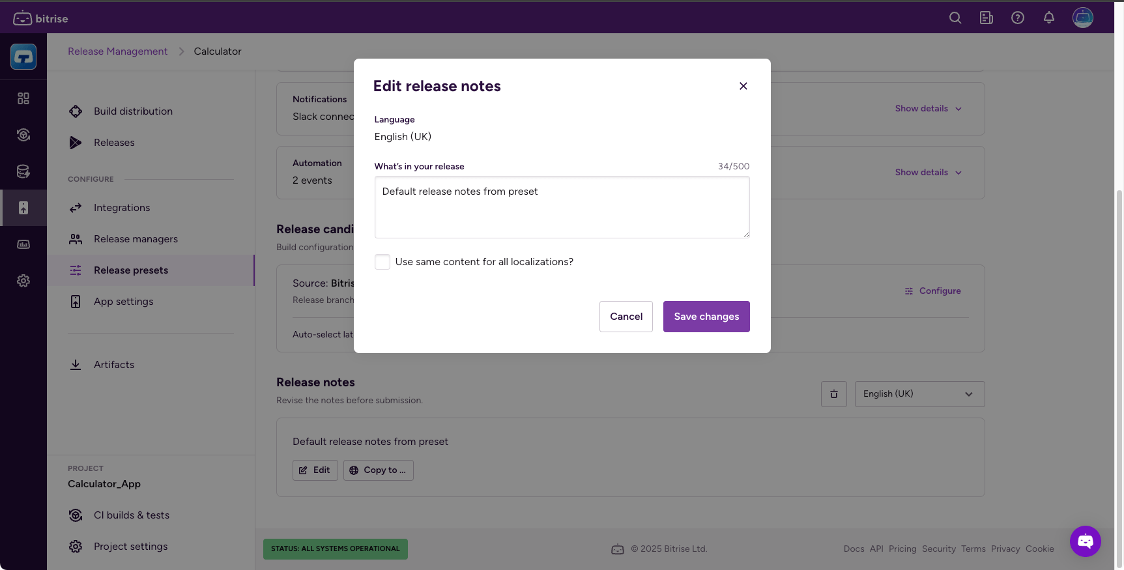Open the help question mark icon
Viewport: 1124px width, 570px height.
point(1017,18)
